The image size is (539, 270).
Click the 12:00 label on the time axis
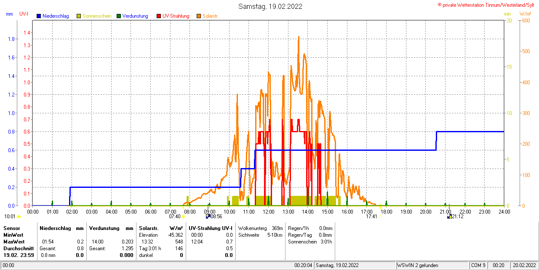tap(268, 211)
